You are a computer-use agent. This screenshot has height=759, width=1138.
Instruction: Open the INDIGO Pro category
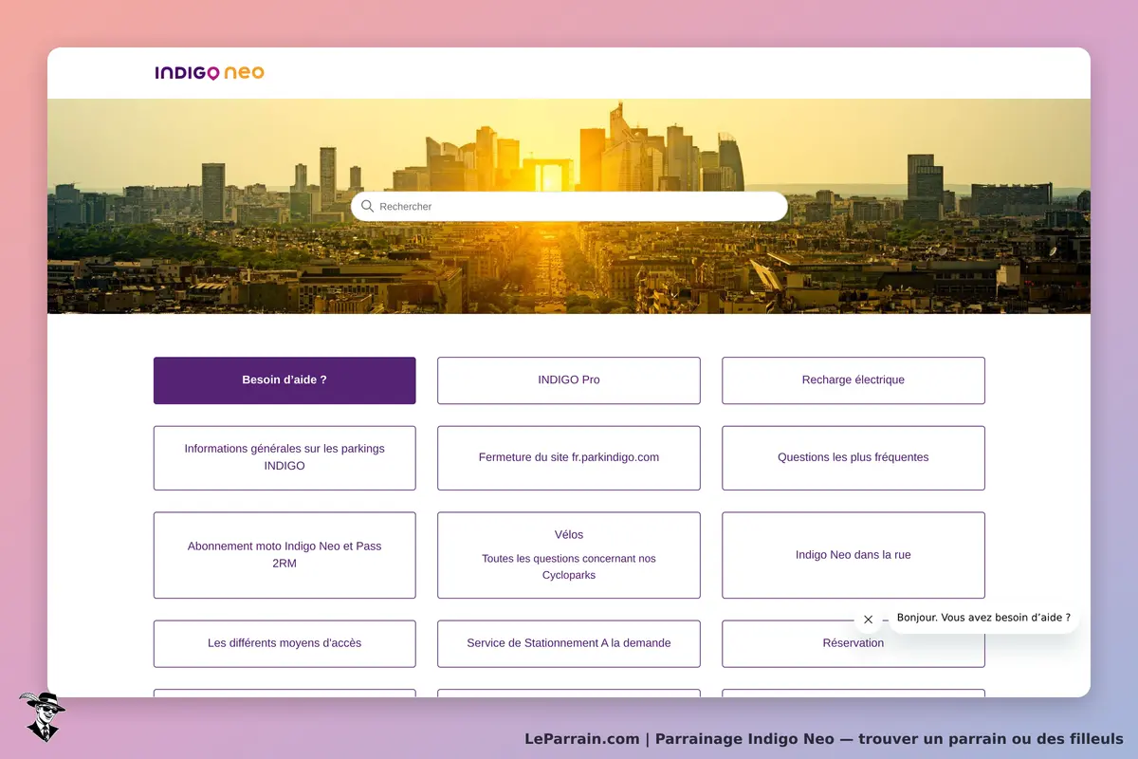(569, 380)
